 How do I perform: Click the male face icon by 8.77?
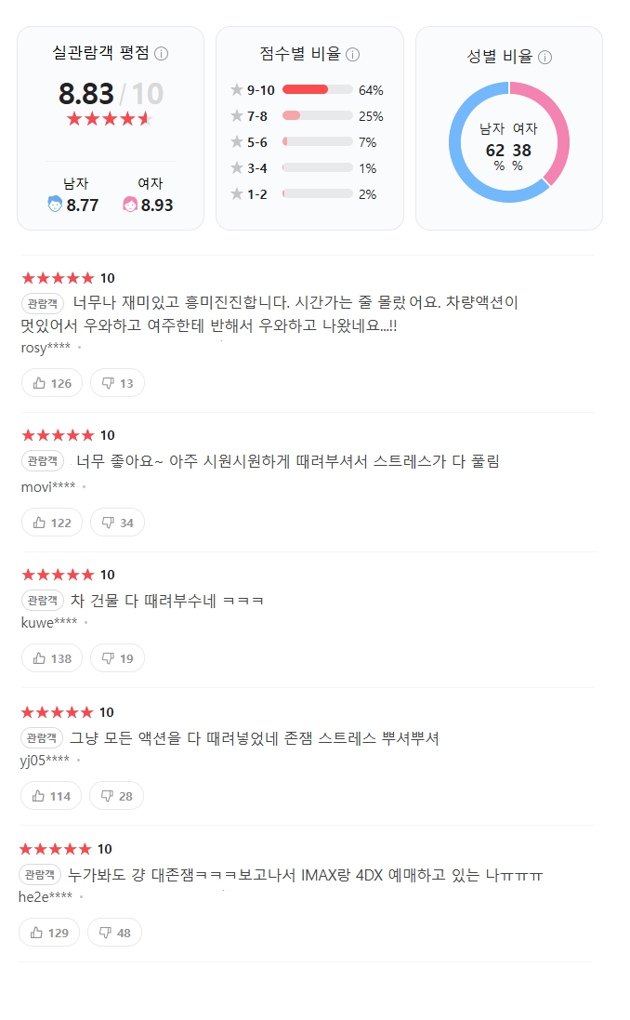pyautogui.click(x=55, y=205)
